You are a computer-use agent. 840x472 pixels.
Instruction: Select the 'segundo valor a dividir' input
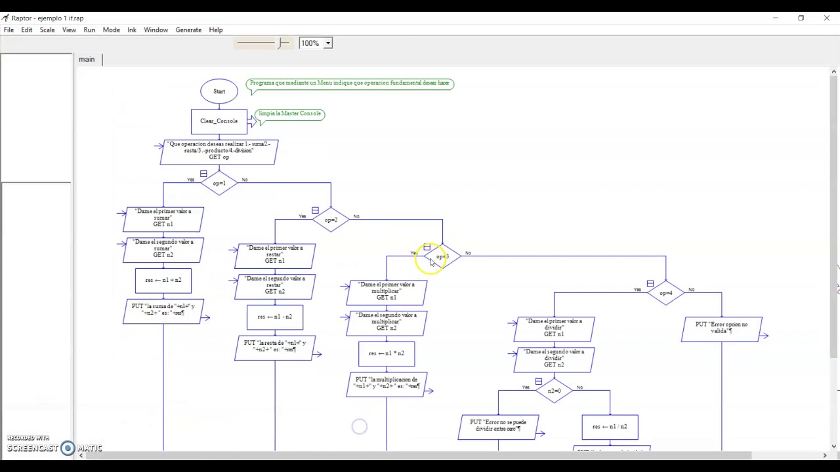[x=554, y=359]
